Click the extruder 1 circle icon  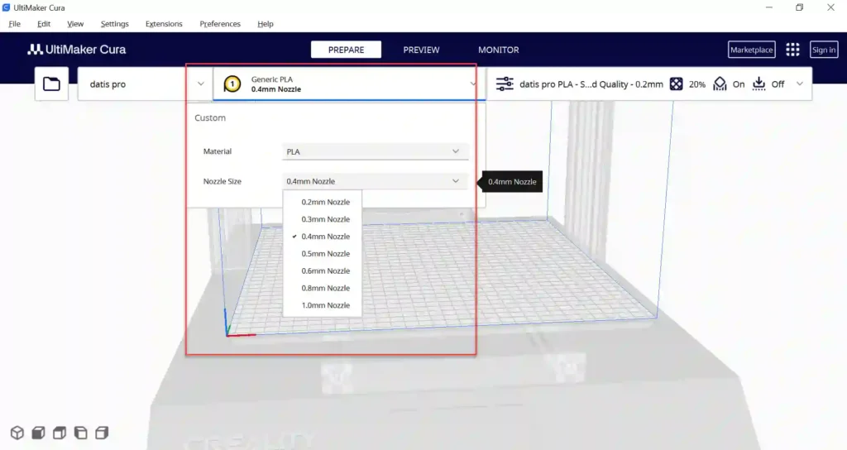[x=232, y=84]
